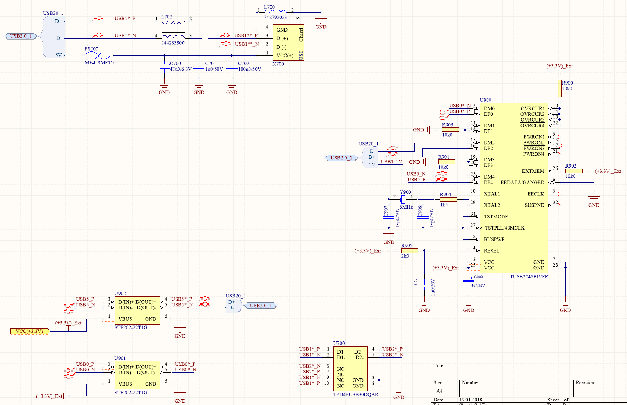Click the BUSPWR pin name on U900
The image size is (627, 405).
494,239
